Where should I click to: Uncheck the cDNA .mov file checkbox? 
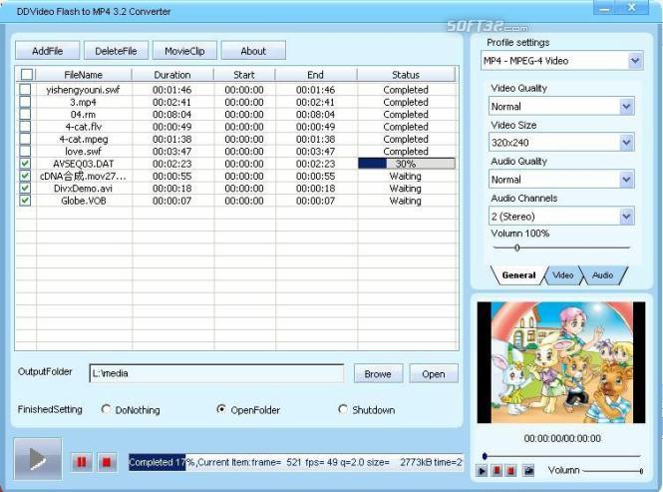(25, 176)
